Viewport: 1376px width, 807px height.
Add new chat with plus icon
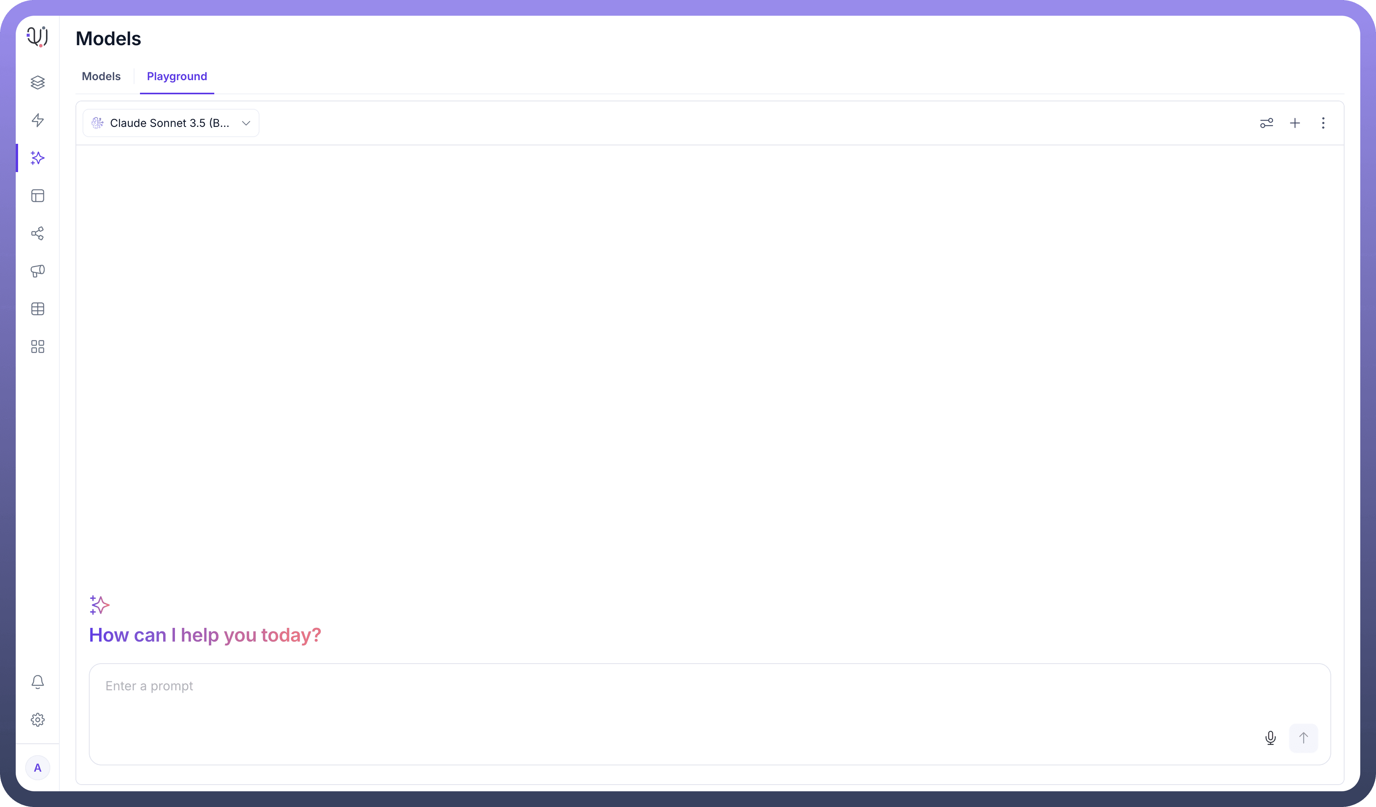[x=1295, y=123]
